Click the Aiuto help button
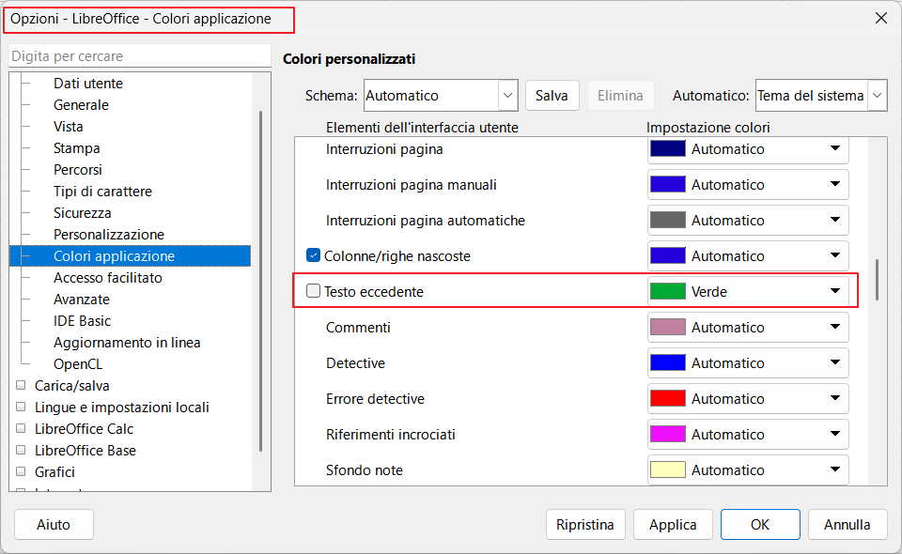 coord(54,524)
